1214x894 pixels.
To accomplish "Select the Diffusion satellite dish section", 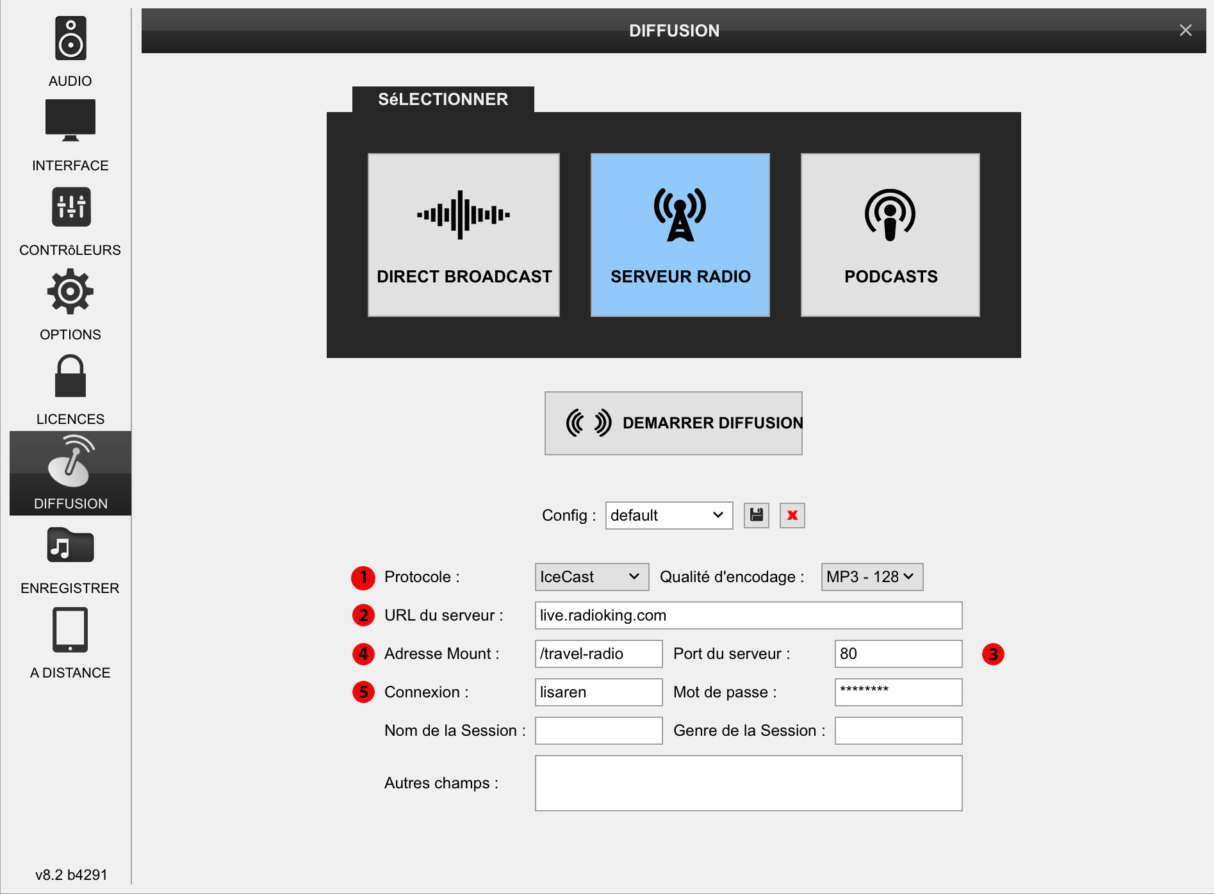I will click(x=70, y=473).
